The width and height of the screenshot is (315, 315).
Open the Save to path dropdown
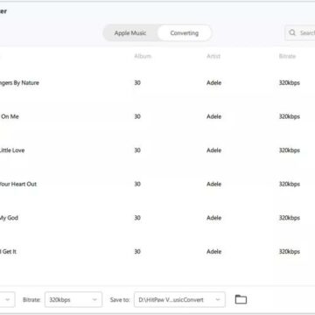pyautogui.click(x=179, y=299)
